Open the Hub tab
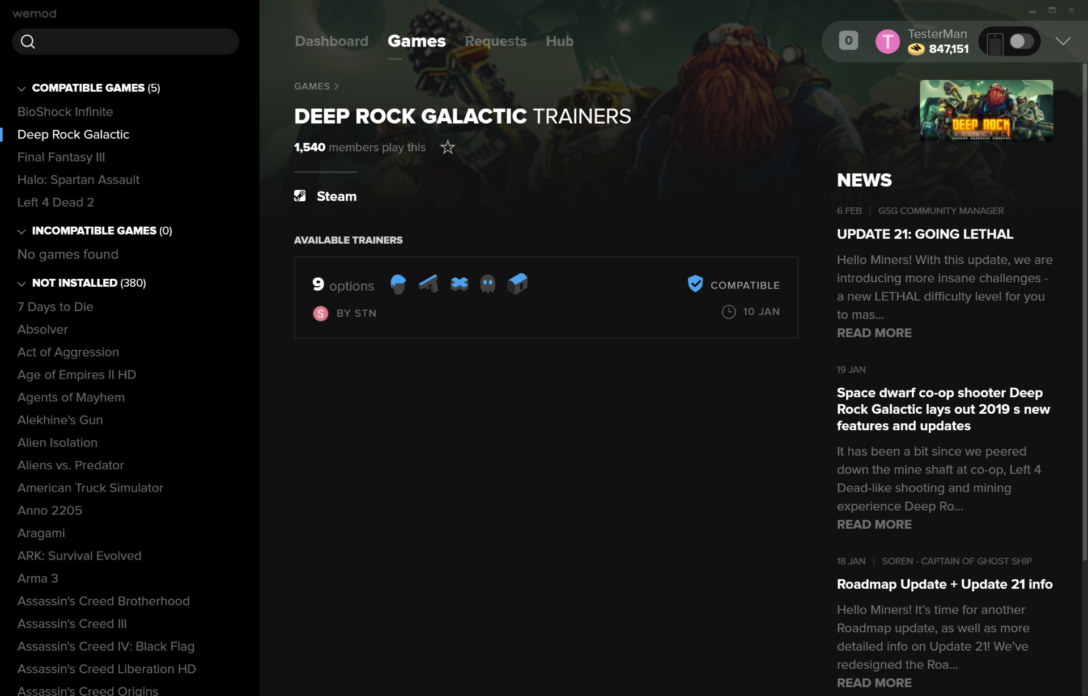Image resolution: width=1088 pixels, height=696 pixels. [x=559, y=41]
